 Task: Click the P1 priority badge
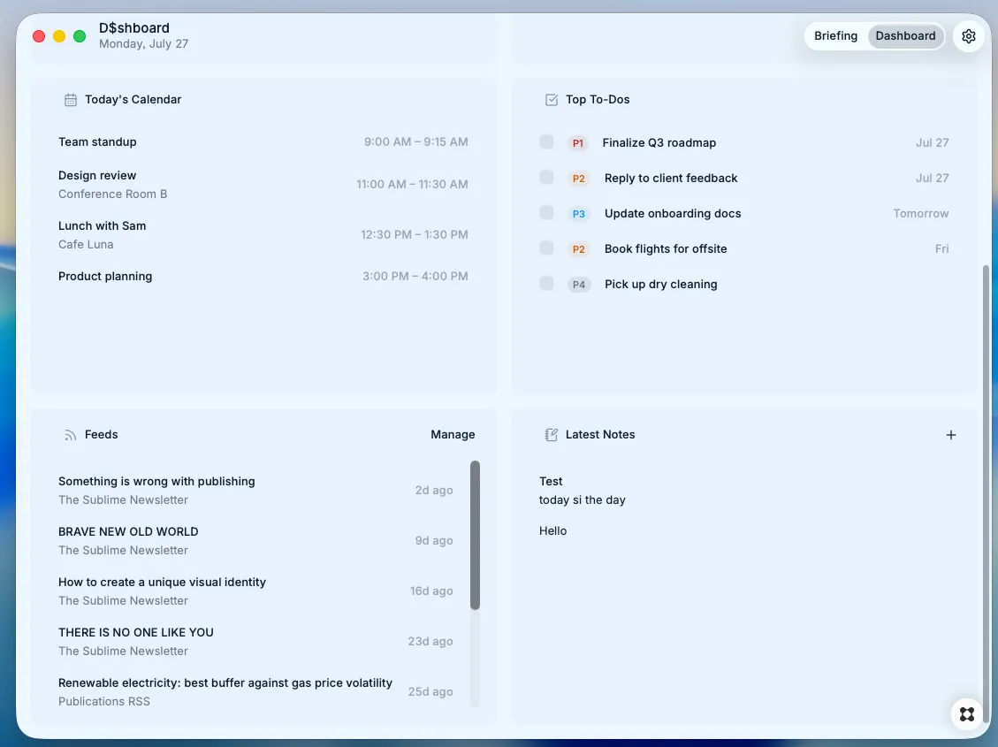click(x=577, y=143)
